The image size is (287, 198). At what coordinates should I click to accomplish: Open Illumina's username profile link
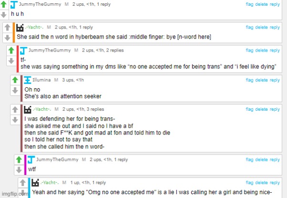click(41, 80)
